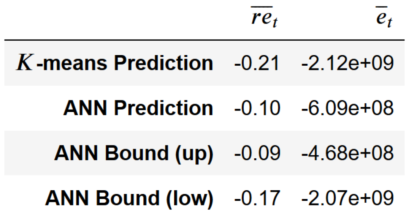Click the word ANN in ANN Prediction
Viewport: 409px width, 224px height.
click(x=86, y=108)
